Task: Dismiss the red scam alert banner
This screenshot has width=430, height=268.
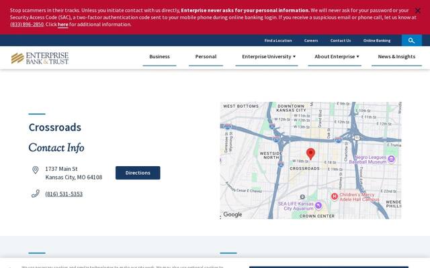Action: 417,11
